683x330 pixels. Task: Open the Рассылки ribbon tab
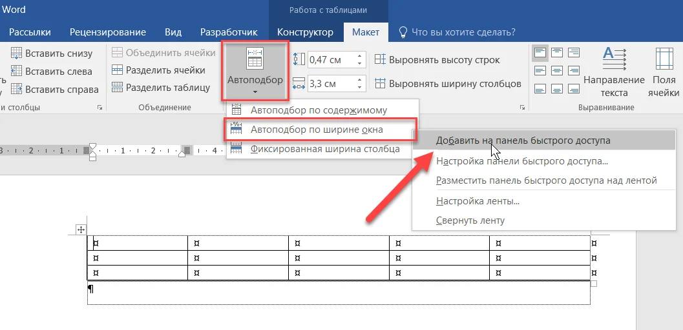30,32
